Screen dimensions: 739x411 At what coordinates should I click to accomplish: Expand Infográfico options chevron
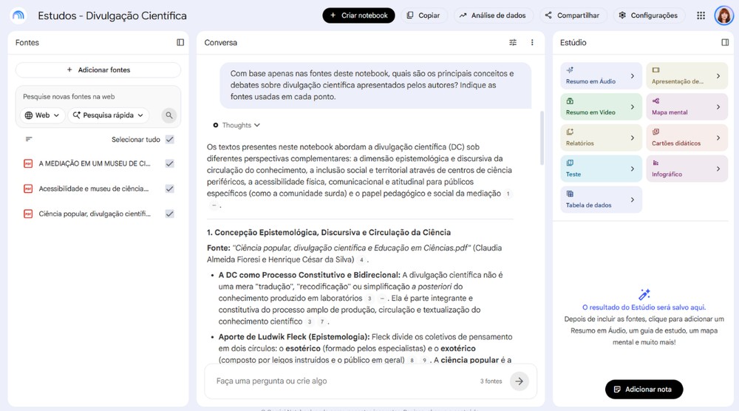pos(718,169)
